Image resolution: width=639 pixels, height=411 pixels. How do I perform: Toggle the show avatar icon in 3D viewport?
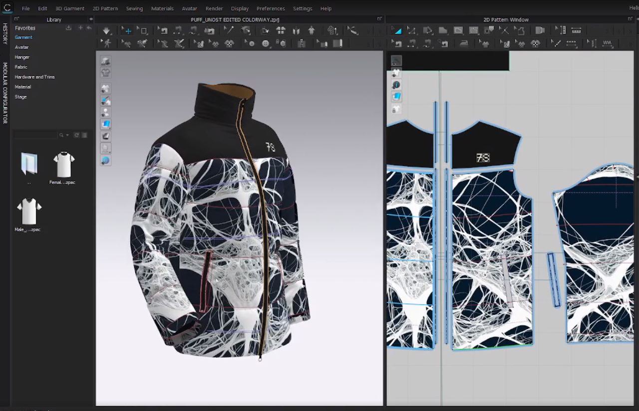pos(105,113)
